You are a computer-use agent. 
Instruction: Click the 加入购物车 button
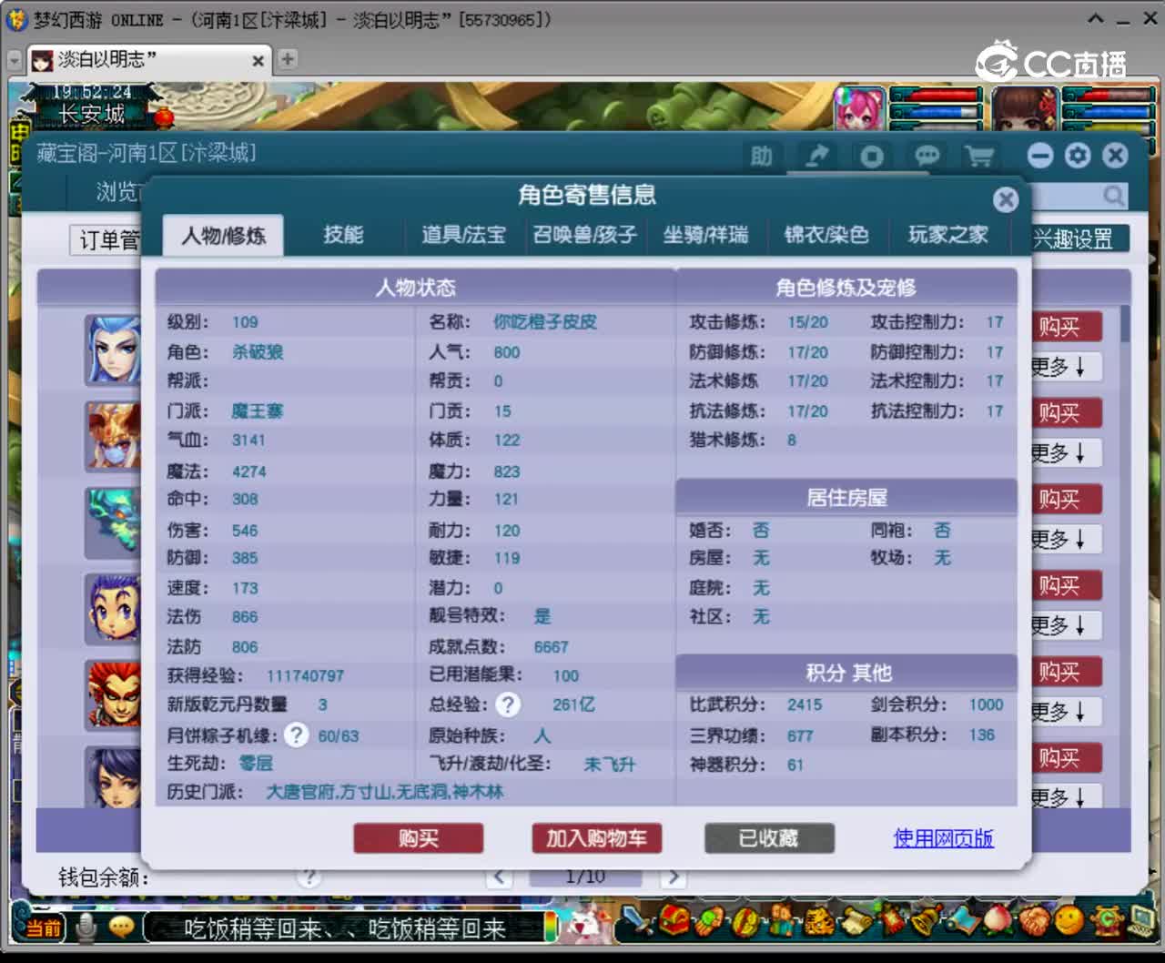(596, 838)
